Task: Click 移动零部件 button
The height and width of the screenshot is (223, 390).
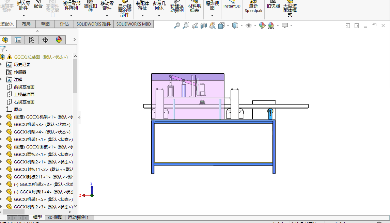Action: pyautogui.click(x=107, y=5)
